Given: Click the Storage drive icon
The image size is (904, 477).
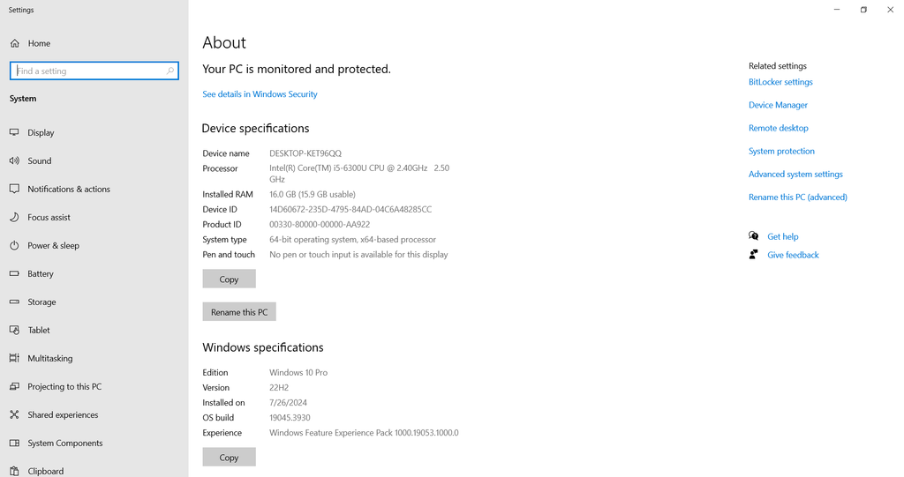Looking at the screenshot, I should 14,302.
